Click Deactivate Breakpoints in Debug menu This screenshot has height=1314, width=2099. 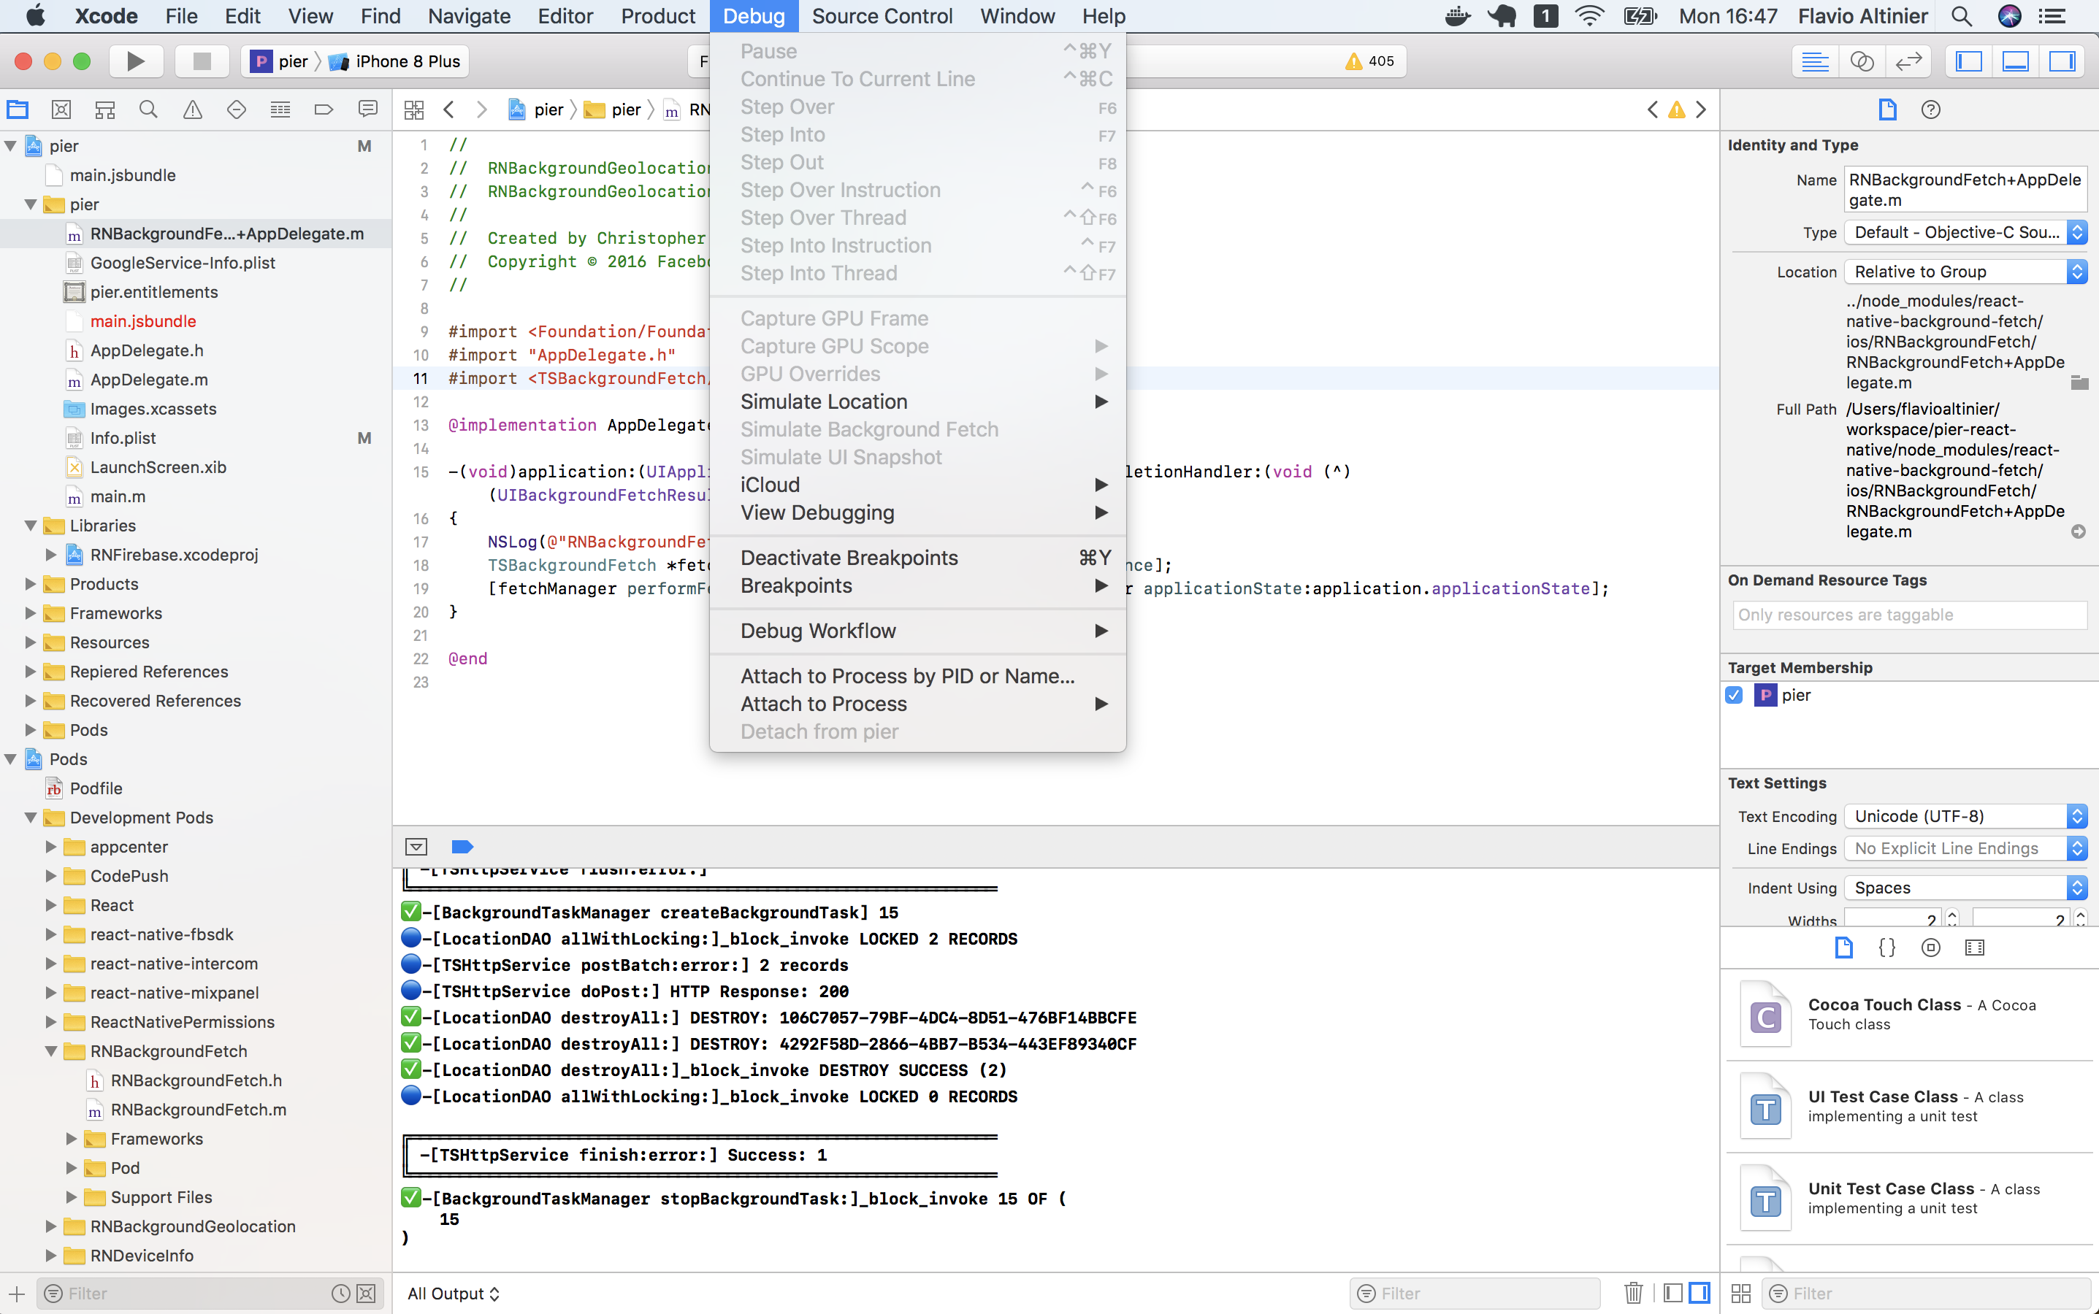point(849,557)
